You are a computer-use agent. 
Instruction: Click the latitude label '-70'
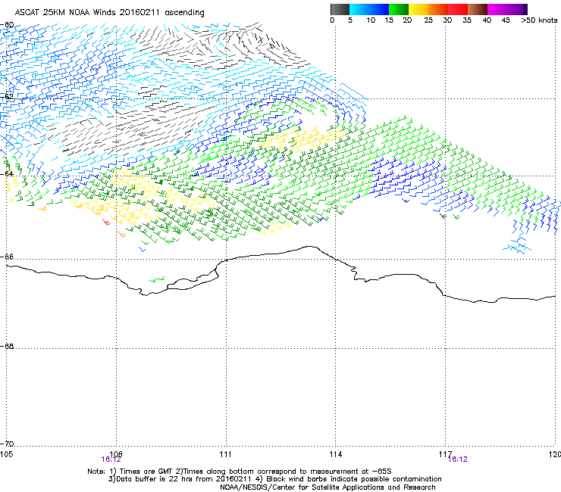point(7,444)
